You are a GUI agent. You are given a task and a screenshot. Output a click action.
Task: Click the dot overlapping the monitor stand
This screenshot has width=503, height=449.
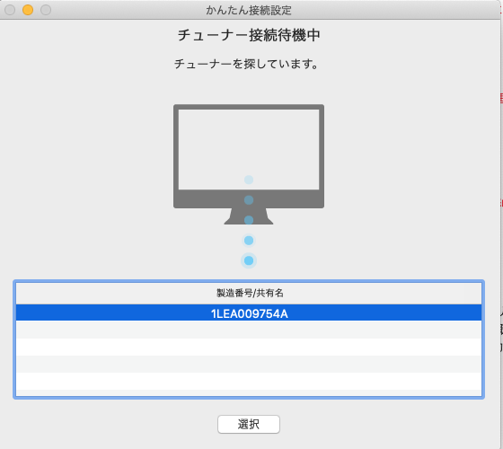click(x=249, y=220)
